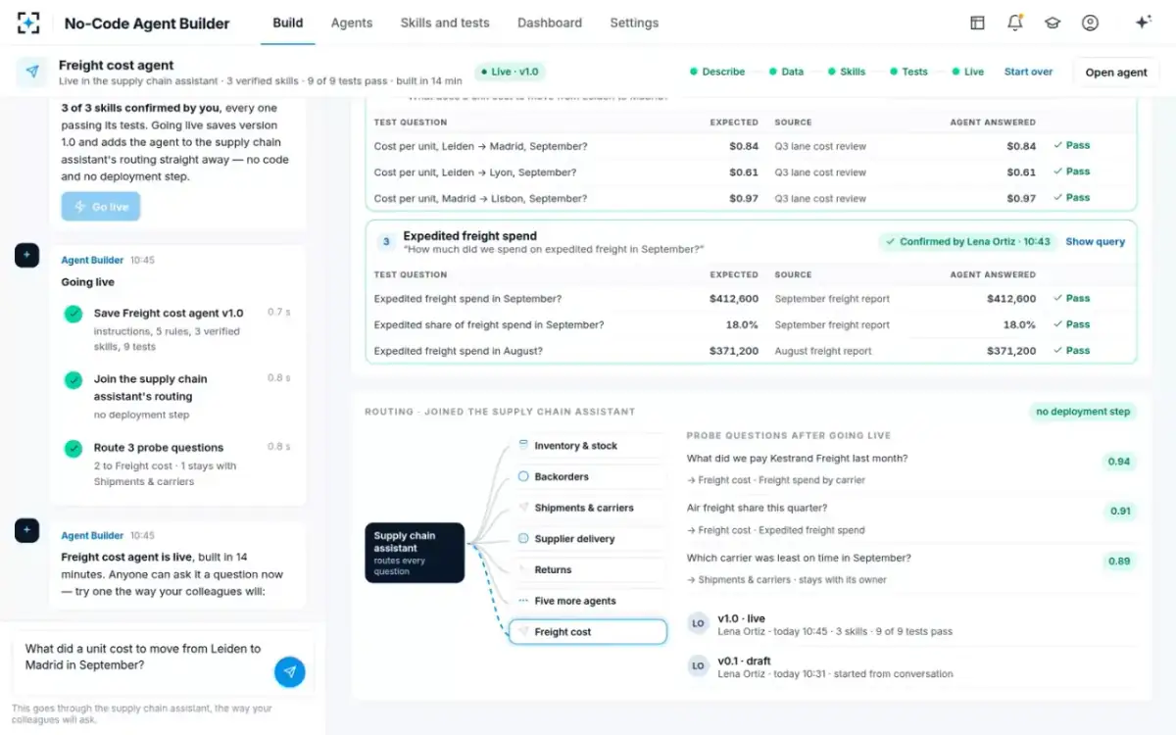Screen dimensions: 1176x735
Task: Click the Agent Builder avatar beside Going live message
Action: tap(26, 255)
